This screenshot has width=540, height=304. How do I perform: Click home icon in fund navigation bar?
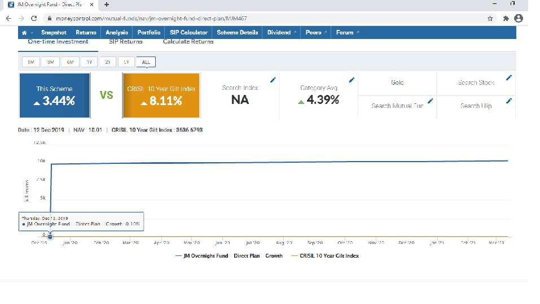(24, 33)
